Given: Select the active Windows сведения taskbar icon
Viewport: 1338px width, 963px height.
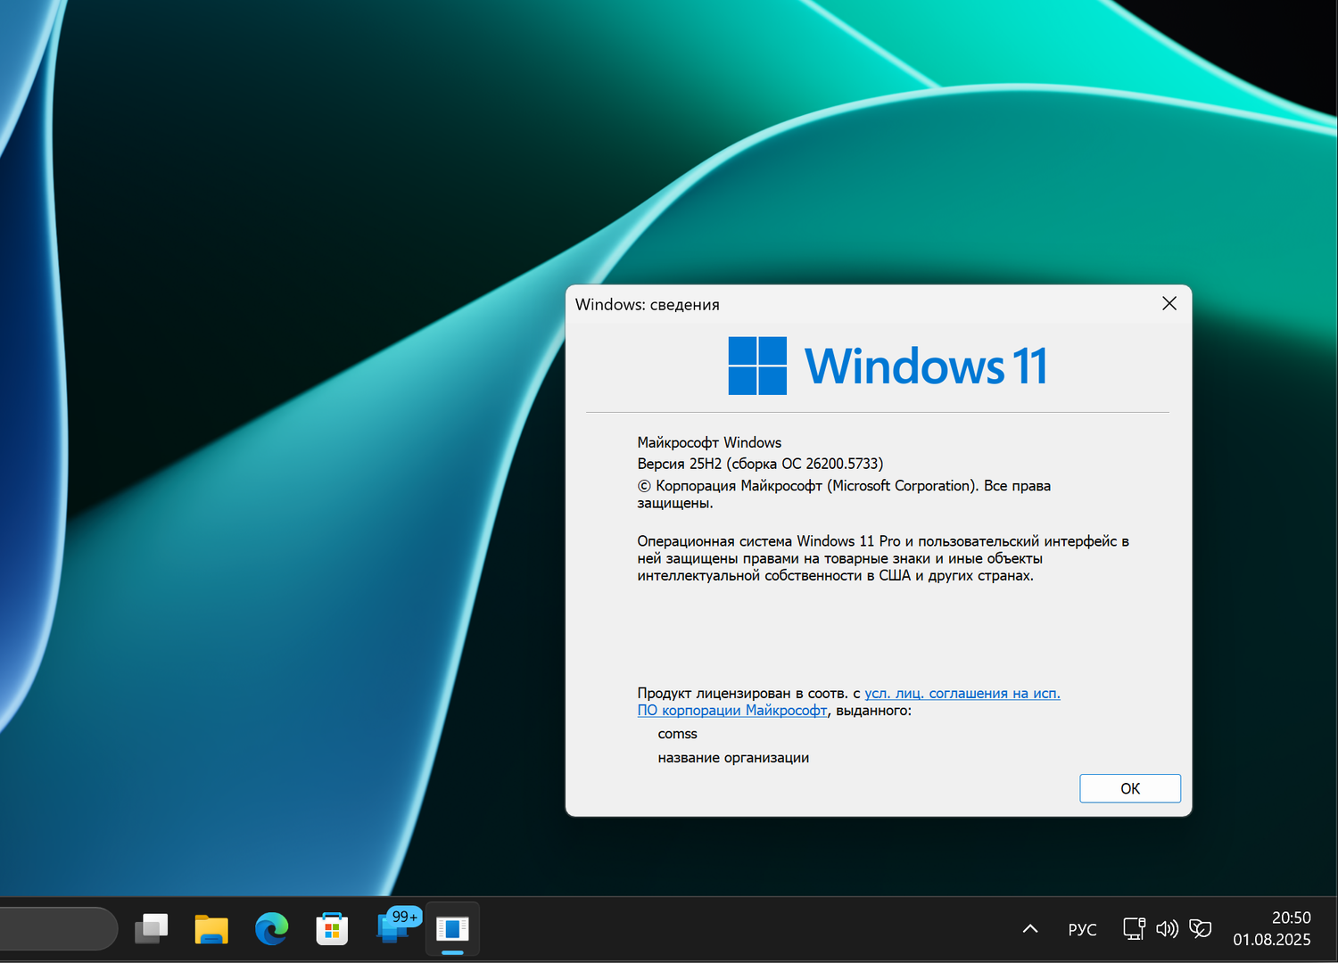Looking at the screenshot, I should [x=452, y=928].
